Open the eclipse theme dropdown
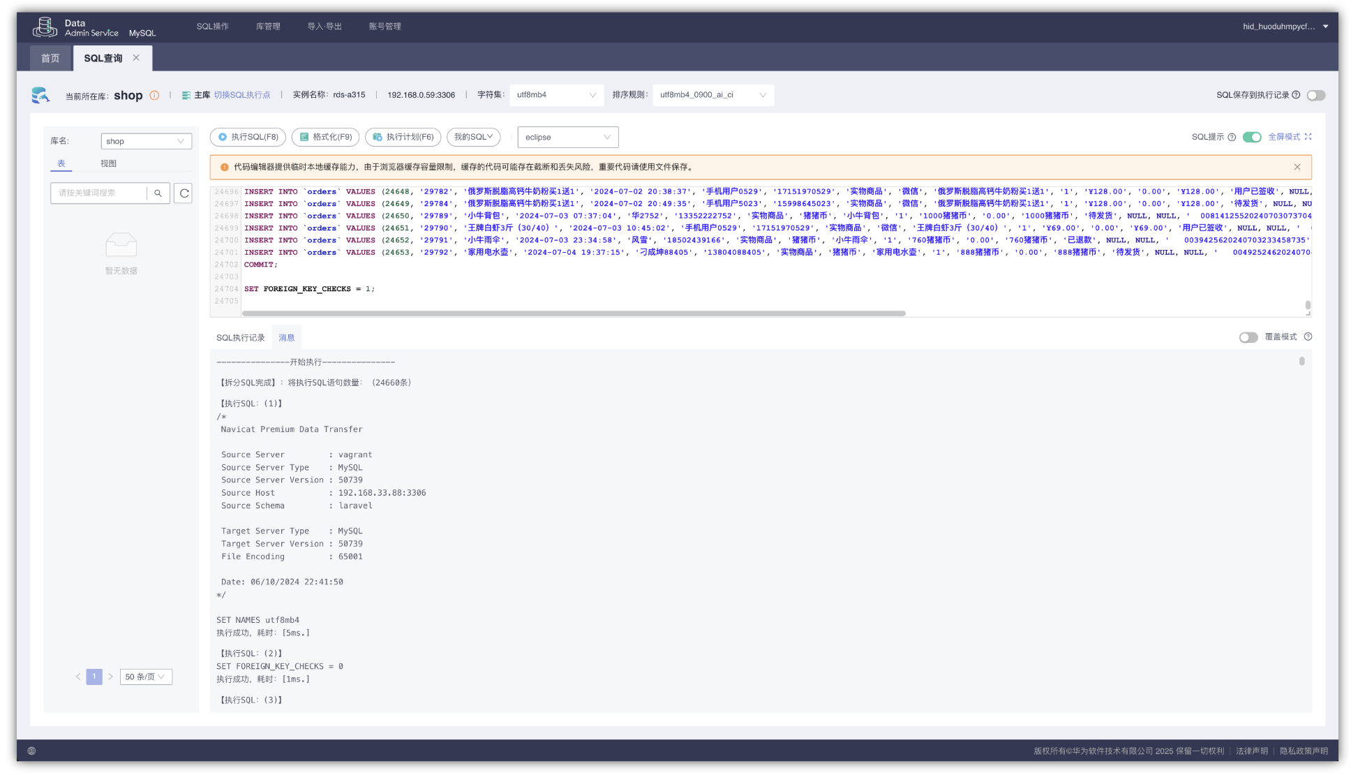The height and width of the screenshot is (775, 1358). coord(567,138)
